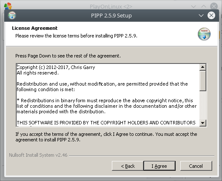
Task: Click the scrollbar up arrow in license box
Action: point(203,67)
